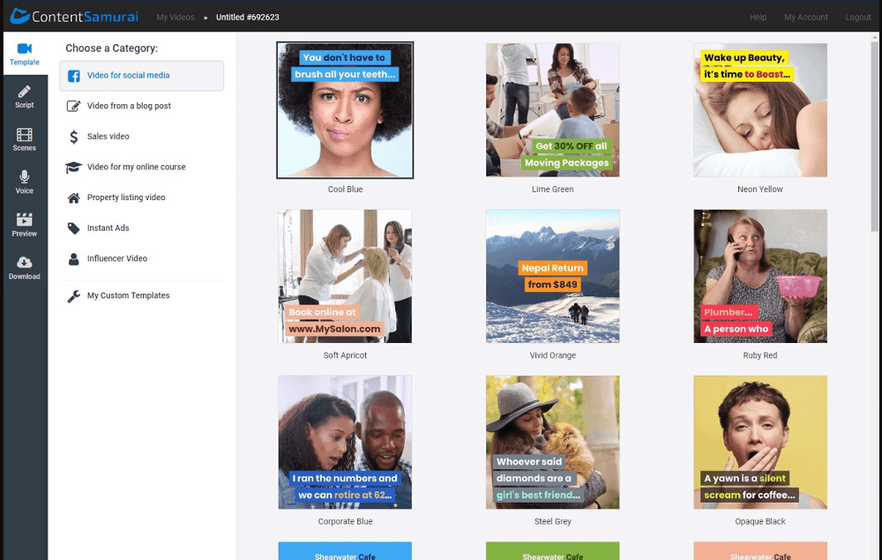The height and width of the screenshot is (560, 882).
Task: Choose the Opaque Black template thumbnail
Action: (x=760, y=443)
